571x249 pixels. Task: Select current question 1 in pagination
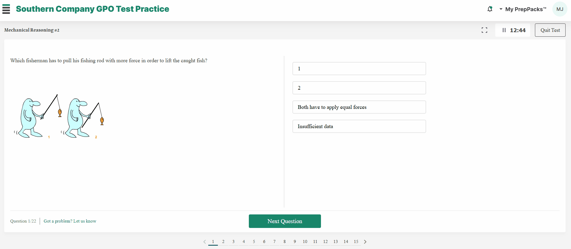[213, 242]
